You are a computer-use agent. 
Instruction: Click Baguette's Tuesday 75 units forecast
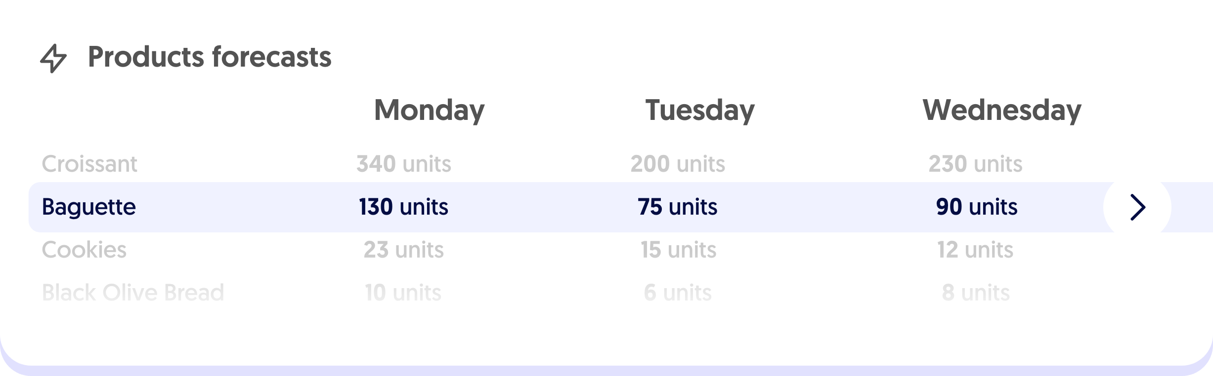677,207
